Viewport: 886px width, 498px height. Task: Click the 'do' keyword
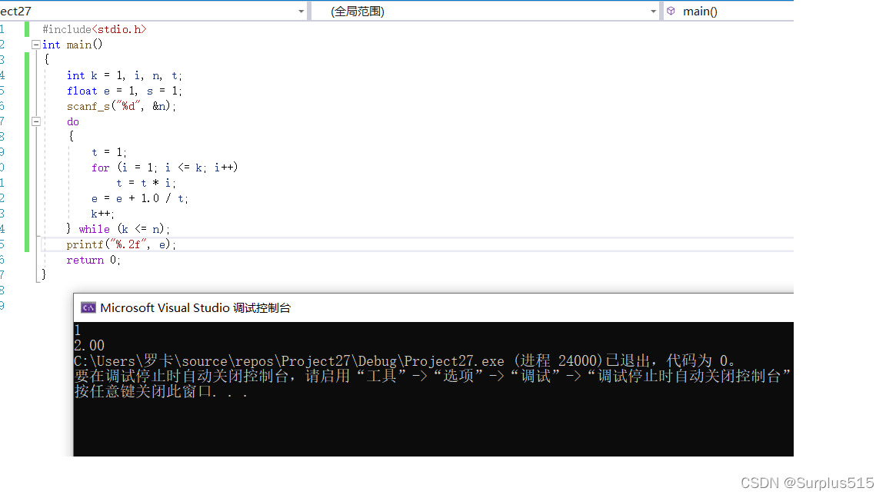(73, 121)
